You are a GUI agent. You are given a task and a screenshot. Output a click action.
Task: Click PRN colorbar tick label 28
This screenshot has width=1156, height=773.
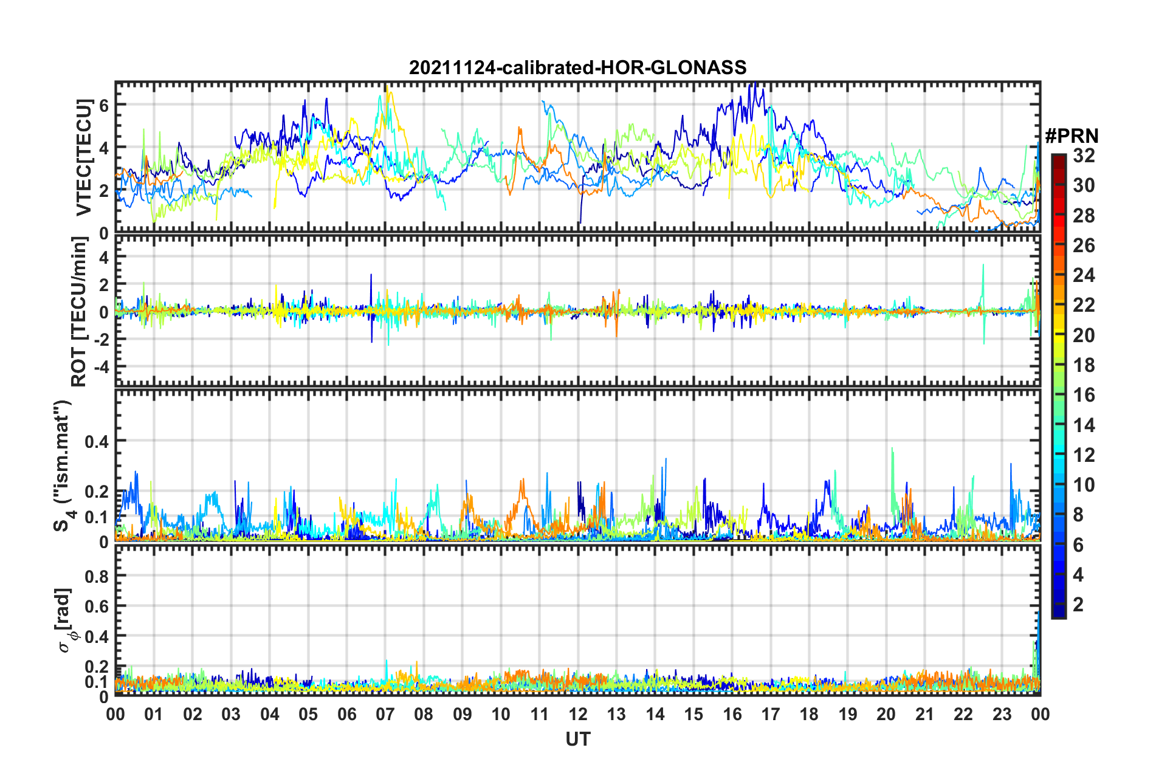click(x=1084, y=216)
